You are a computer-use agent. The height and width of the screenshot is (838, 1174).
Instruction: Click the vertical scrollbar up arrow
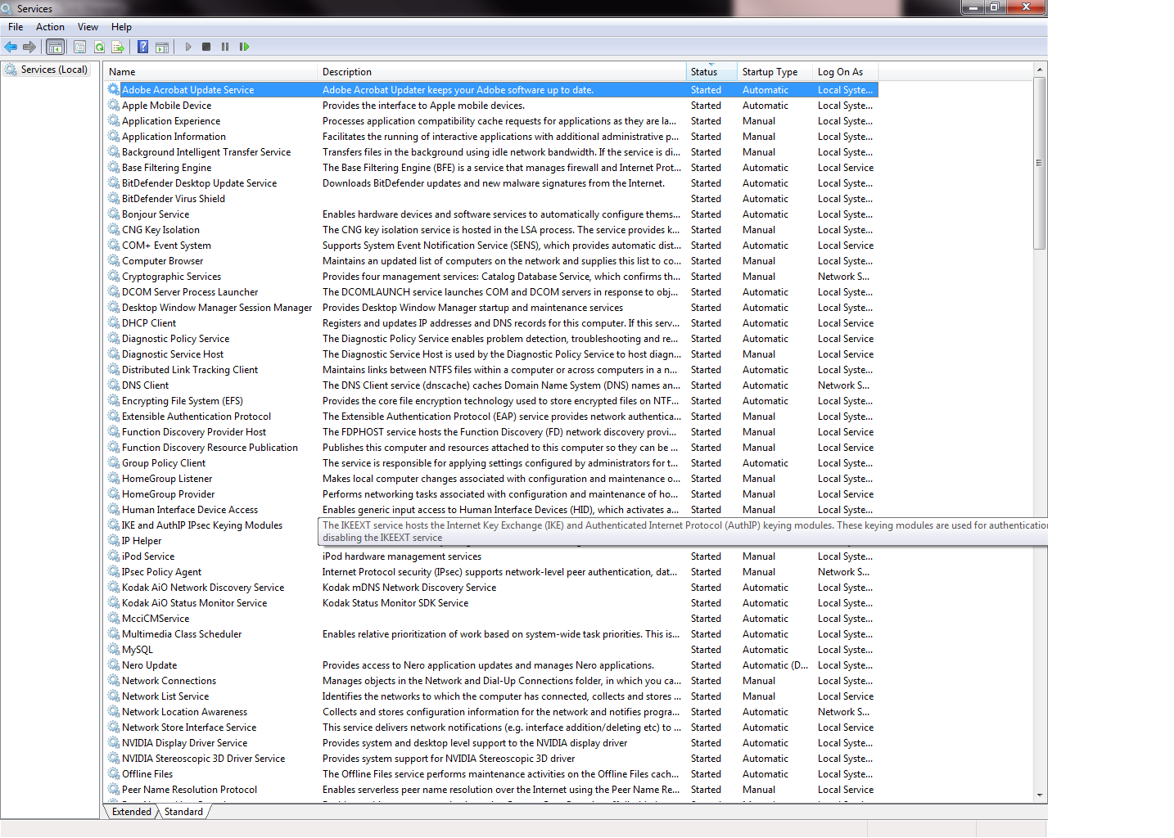pos(1040,70)
